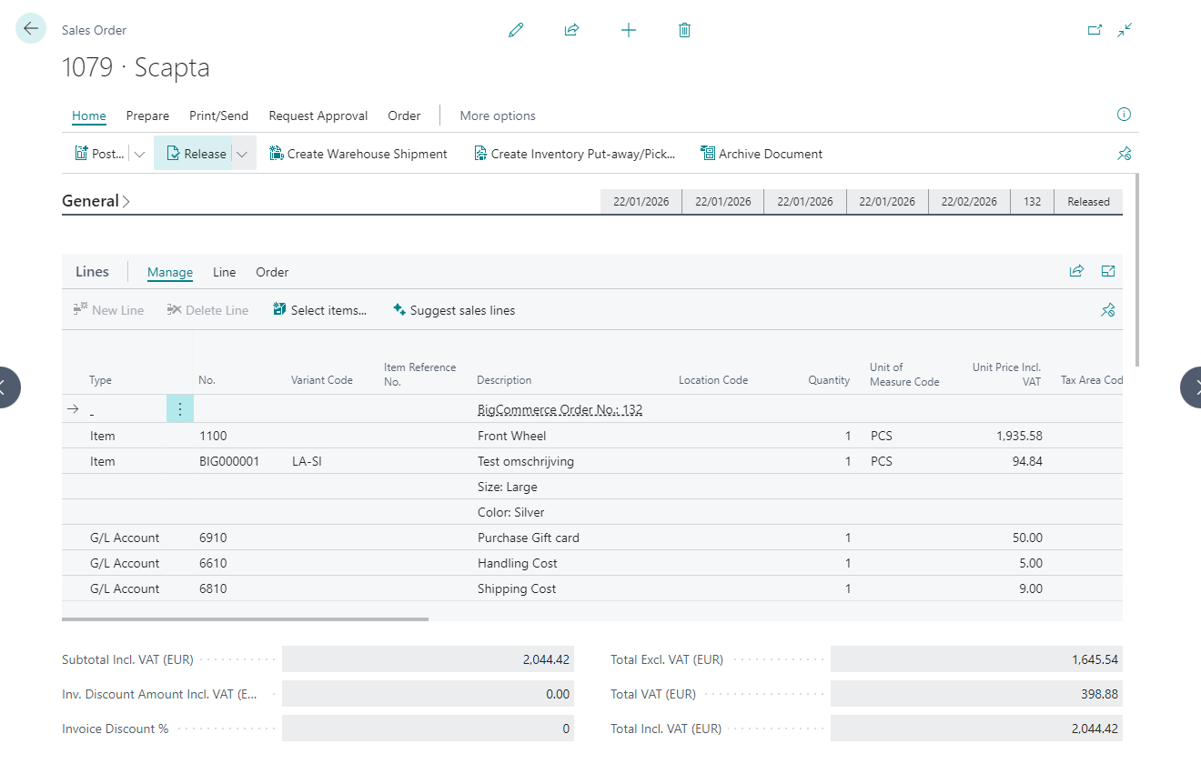1201x774 pixels.
Task: Click More options
Action: (498, 116)
